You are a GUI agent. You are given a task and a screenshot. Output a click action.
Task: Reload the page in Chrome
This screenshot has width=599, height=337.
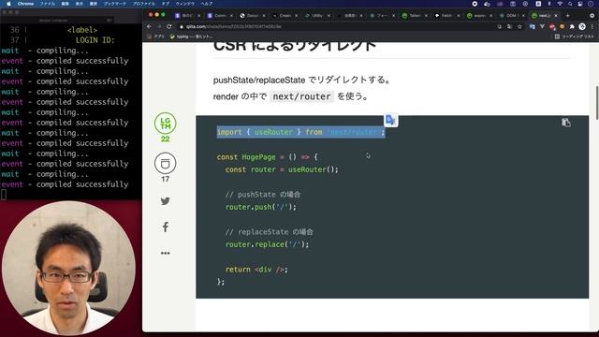(168, 26)
